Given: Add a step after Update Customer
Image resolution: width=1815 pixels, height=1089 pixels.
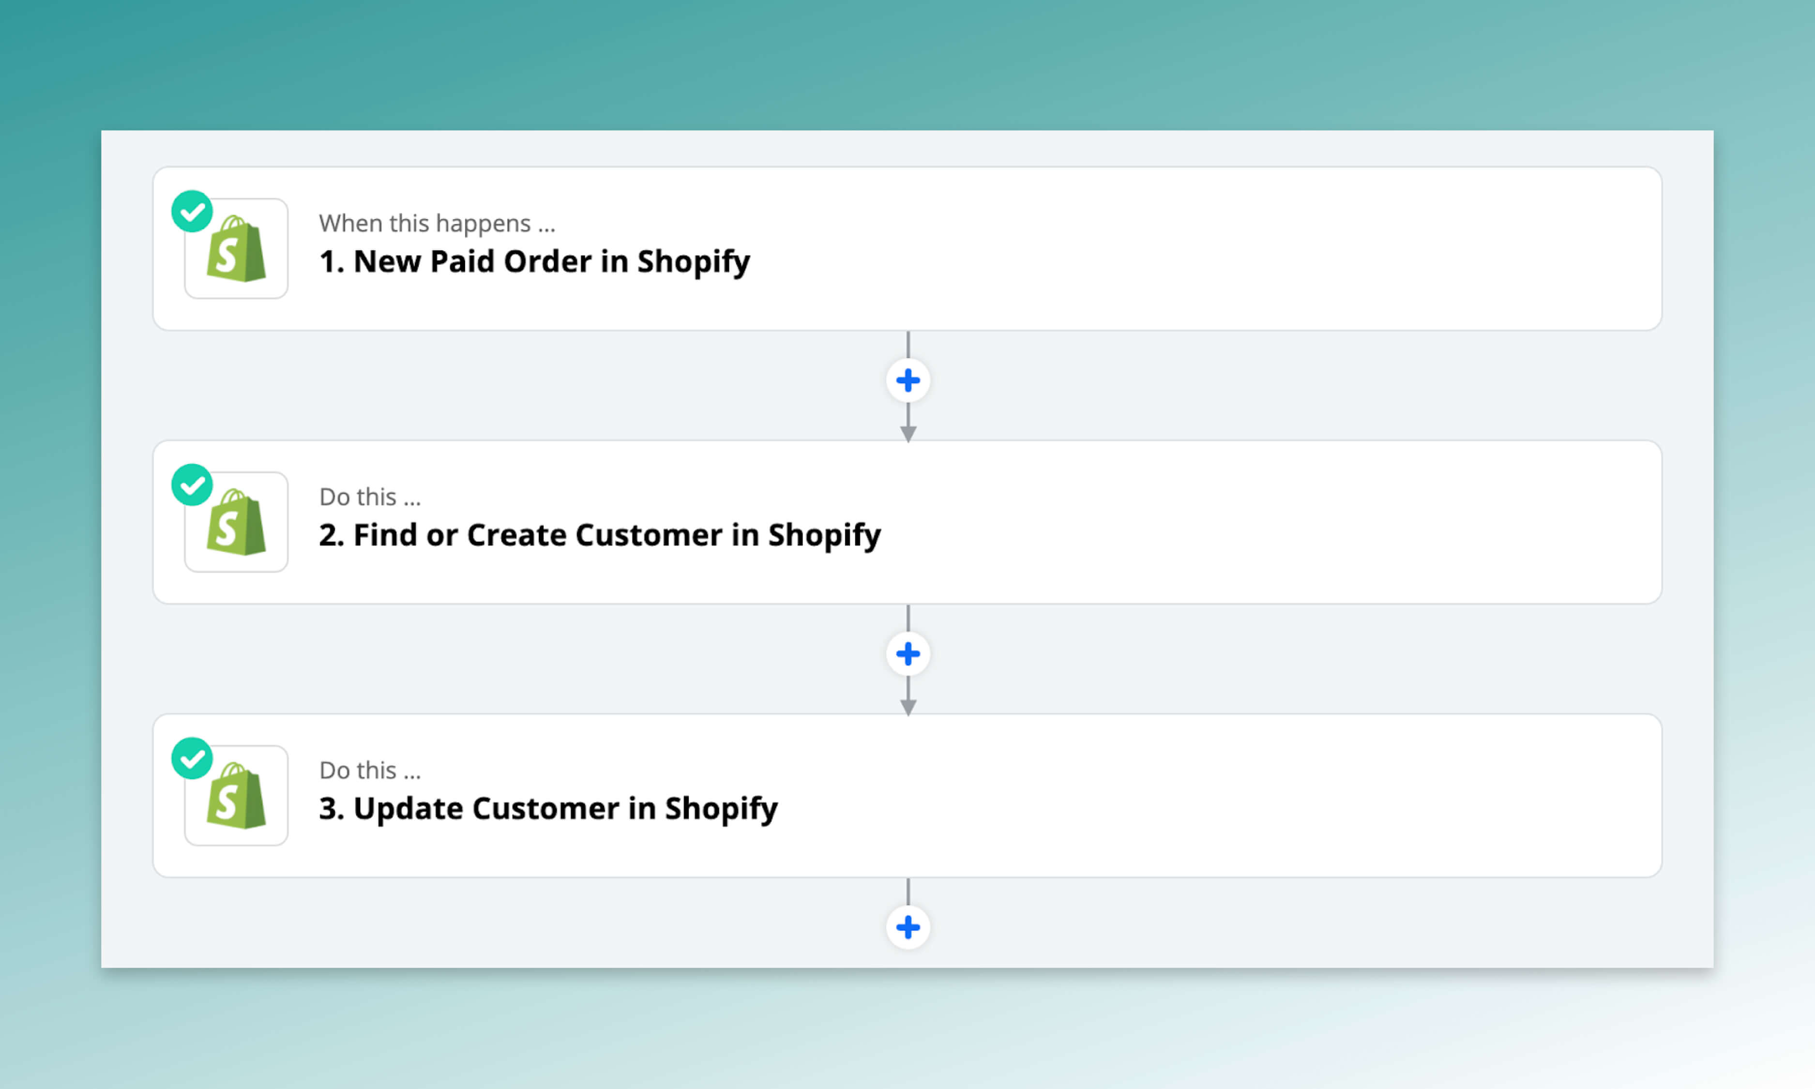Looking at the screenshot, I should [907, 927].
